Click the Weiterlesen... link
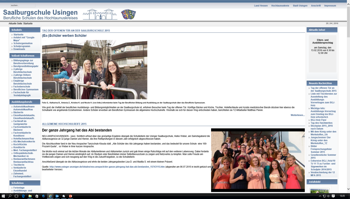The width and height of the screenshot is (350, 199). 298,115
